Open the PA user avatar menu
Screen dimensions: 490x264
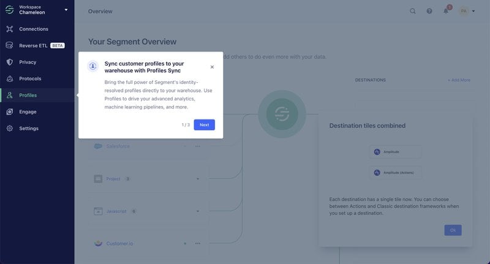point(464,11)
